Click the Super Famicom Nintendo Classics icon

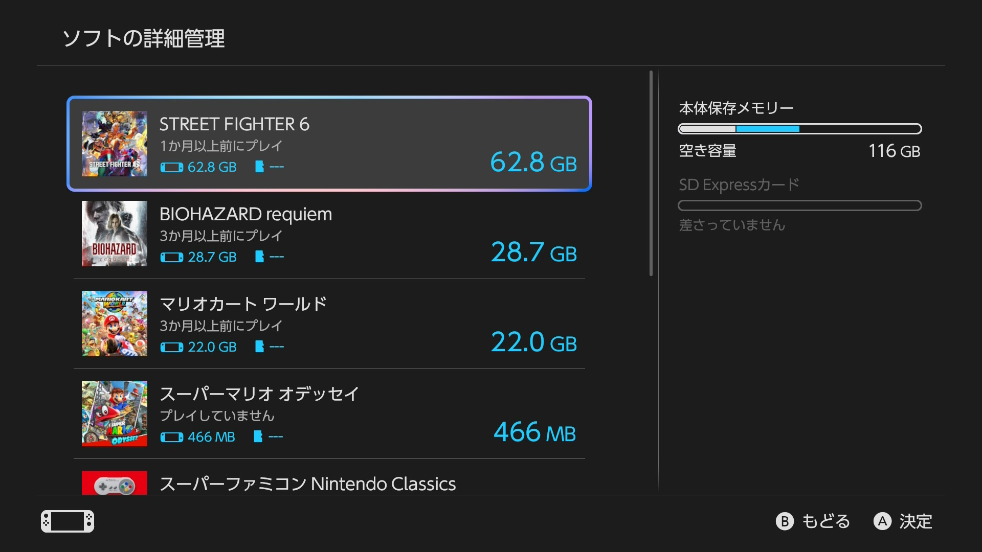tap(115, 482)
